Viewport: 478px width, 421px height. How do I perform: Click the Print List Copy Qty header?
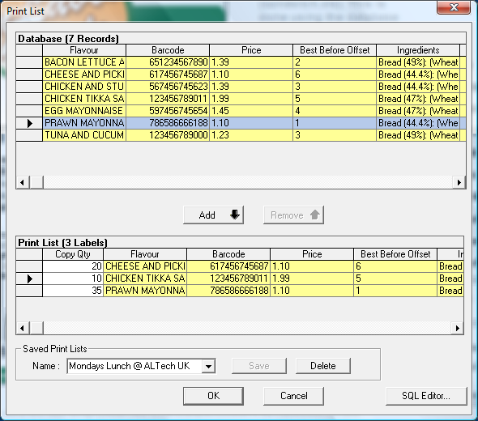click(x=73, y=254)
